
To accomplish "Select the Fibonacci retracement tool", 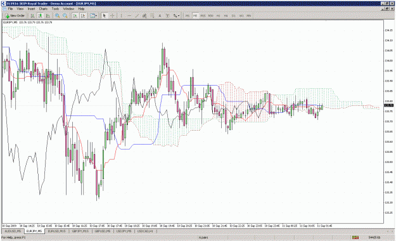I will pyautogui.click(x=152, y=16).
